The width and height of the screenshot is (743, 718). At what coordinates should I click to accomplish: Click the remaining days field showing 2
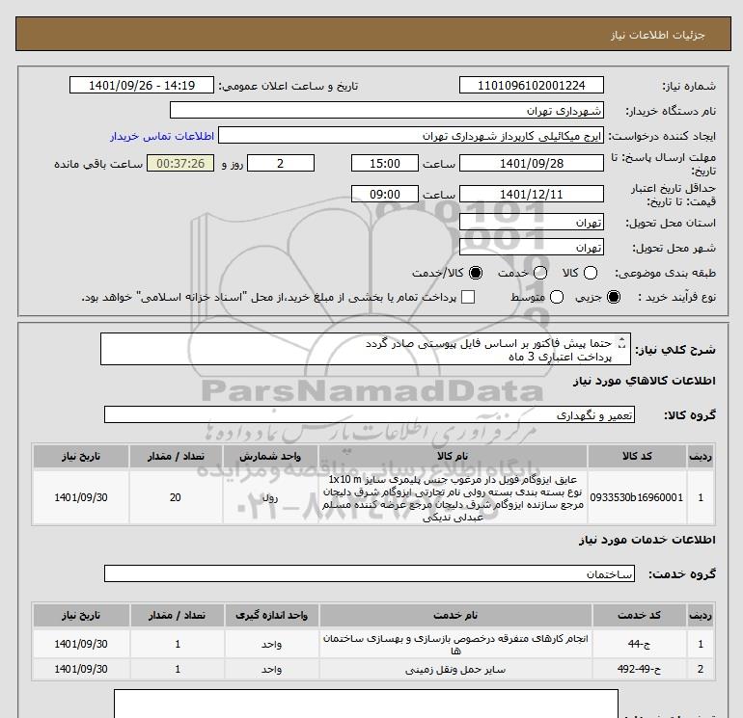(x=281, y=163)
